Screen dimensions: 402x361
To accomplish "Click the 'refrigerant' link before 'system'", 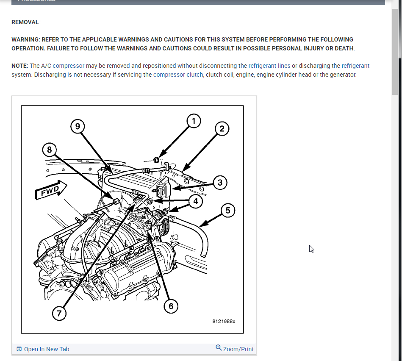I will (355, 66).
